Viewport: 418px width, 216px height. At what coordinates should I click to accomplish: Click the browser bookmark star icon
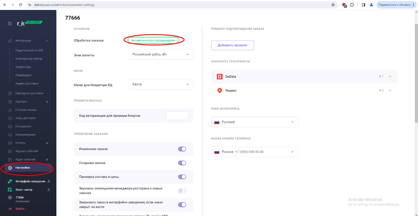click(x=333, y=5)
